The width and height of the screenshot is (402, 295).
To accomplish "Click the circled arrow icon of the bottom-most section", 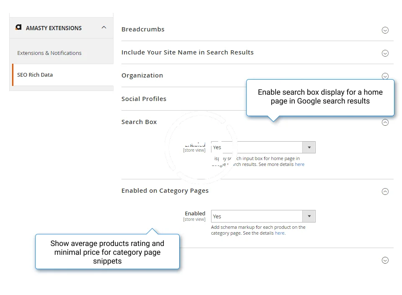I will point(385,260).
